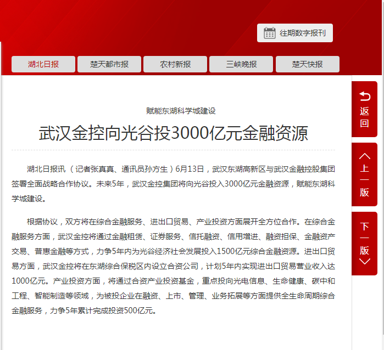Go to previous edition via 上一版 label
384x350 pixels.
pos(364,181)
